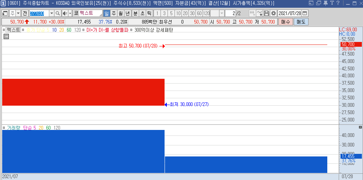Close the volume panel x icon
The height and width of the screenshot is (180, 363).
coord(360,127)
